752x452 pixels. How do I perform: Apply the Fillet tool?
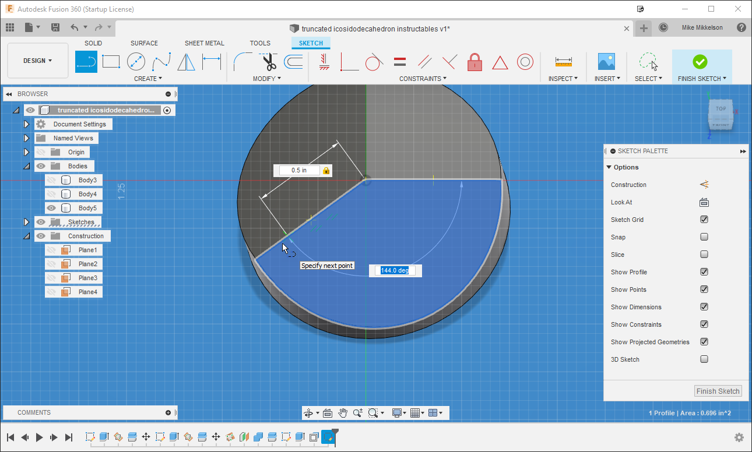click(243, 61)
